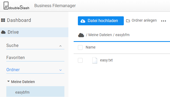Create a folder with Ordner anlegen

[x=141, y=21]
